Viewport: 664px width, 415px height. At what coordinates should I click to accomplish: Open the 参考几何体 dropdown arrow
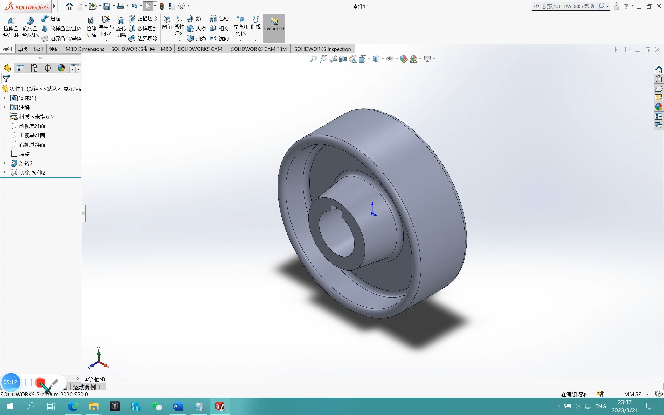point(241,40)
